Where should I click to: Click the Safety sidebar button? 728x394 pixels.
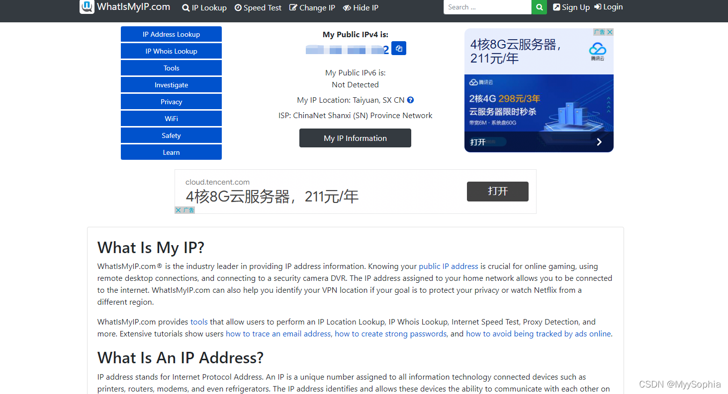171,135
